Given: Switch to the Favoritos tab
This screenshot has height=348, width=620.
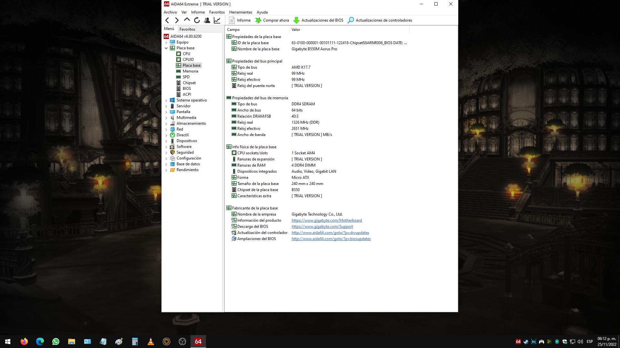Looking at the screenshot, I should [x=187, y=29].
